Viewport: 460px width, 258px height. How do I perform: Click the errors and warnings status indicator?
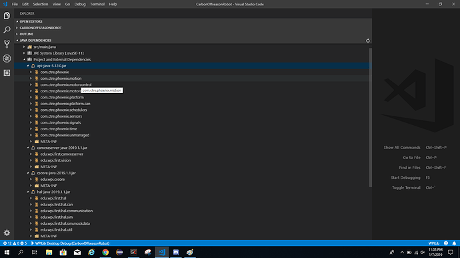click(x=15, y=243)
